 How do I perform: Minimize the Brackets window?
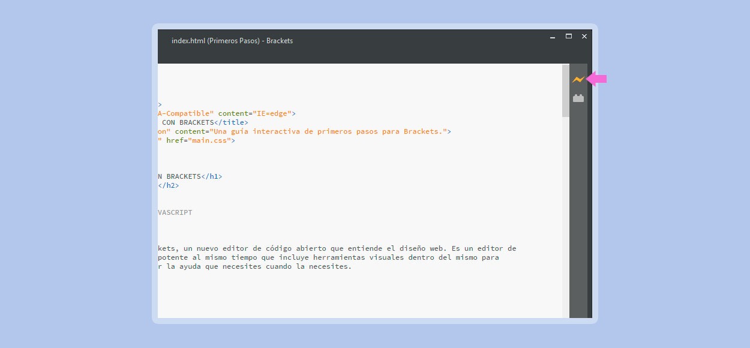tap(553, 37)
